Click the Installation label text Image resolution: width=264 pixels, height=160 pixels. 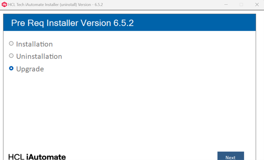34,44
